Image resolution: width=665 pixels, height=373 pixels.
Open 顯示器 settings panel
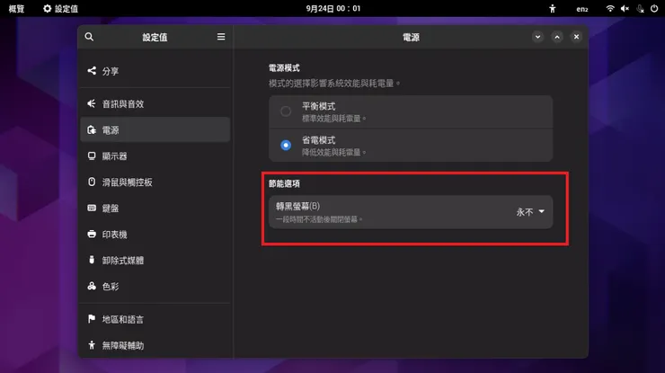[155, 156]
